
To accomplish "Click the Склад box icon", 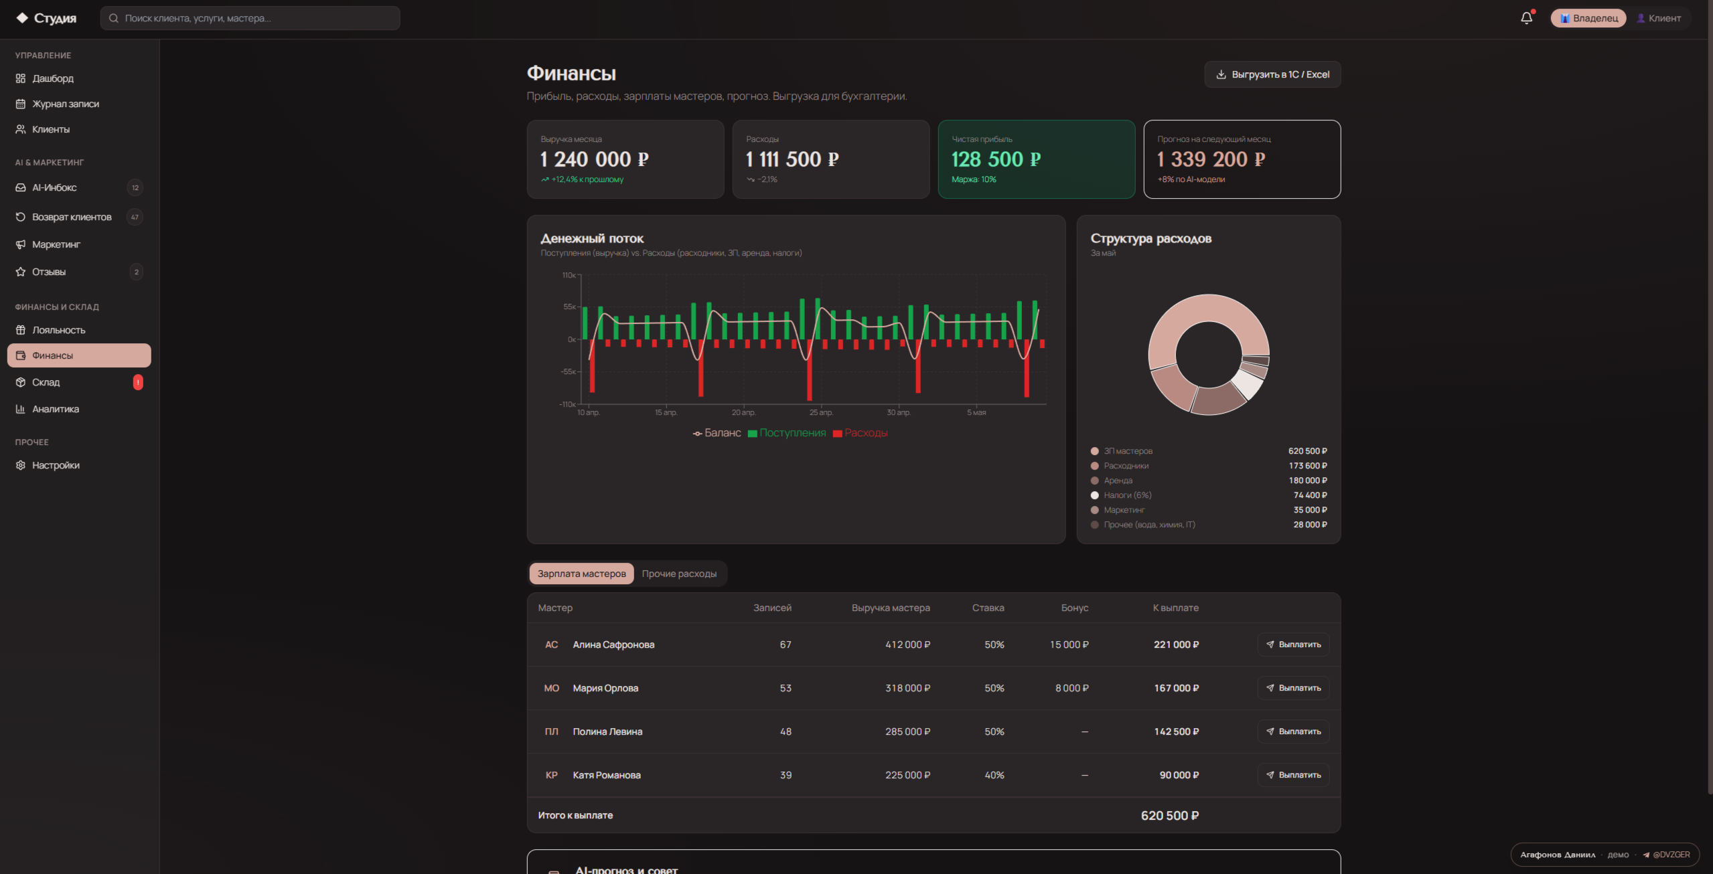I will coord(21,382).
